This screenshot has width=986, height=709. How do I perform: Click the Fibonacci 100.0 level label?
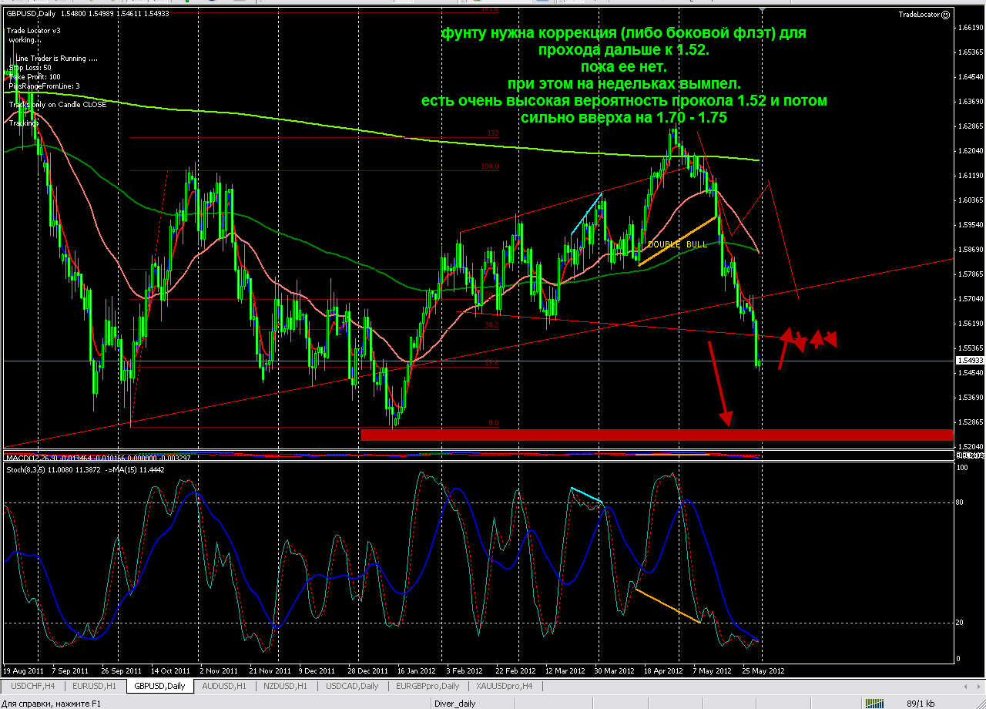tap(490, 166)
